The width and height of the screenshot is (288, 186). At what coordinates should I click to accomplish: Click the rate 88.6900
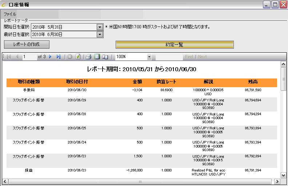167,90
